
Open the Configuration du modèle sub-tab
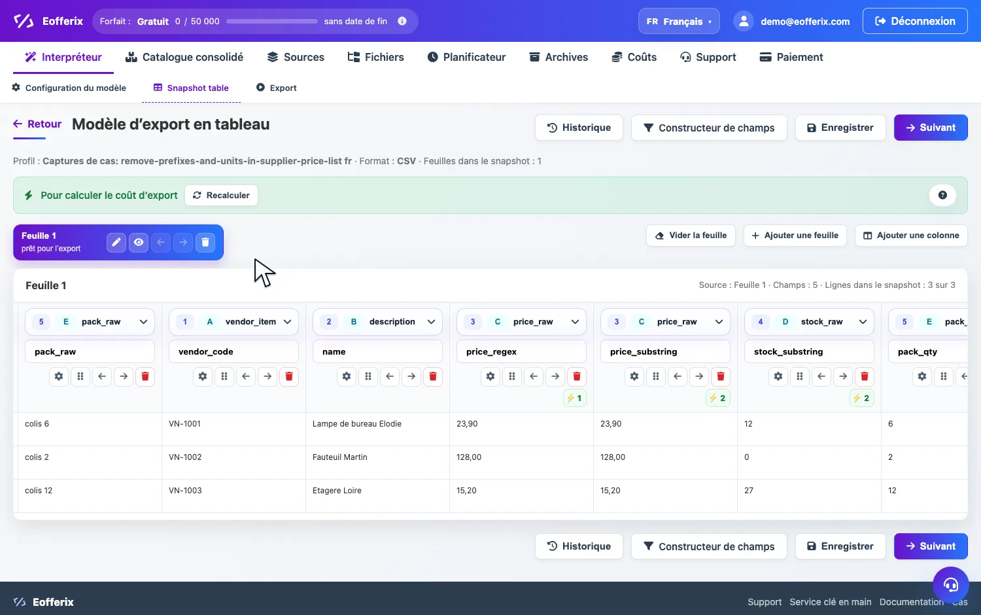pyautogui.click(x=69, y=88)
